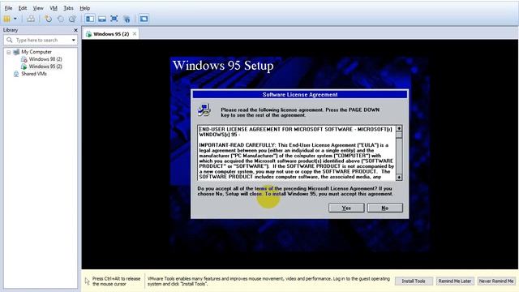This screenshot has height=292, width=519.
Task: Select My Computer in the Library tree
Action: click(x=36, y=52)
